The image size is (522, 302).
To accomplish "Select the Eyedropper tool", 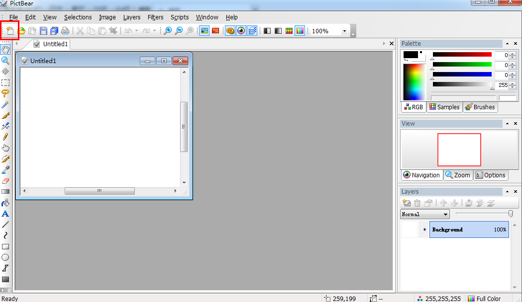I will [5, 170].
